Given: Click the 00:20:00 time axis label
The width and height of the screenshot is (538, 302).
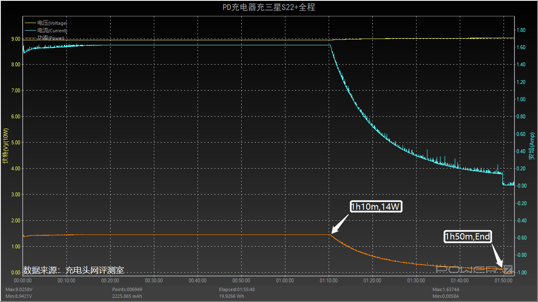Looking at the screenshot, I should click(110, 281).
